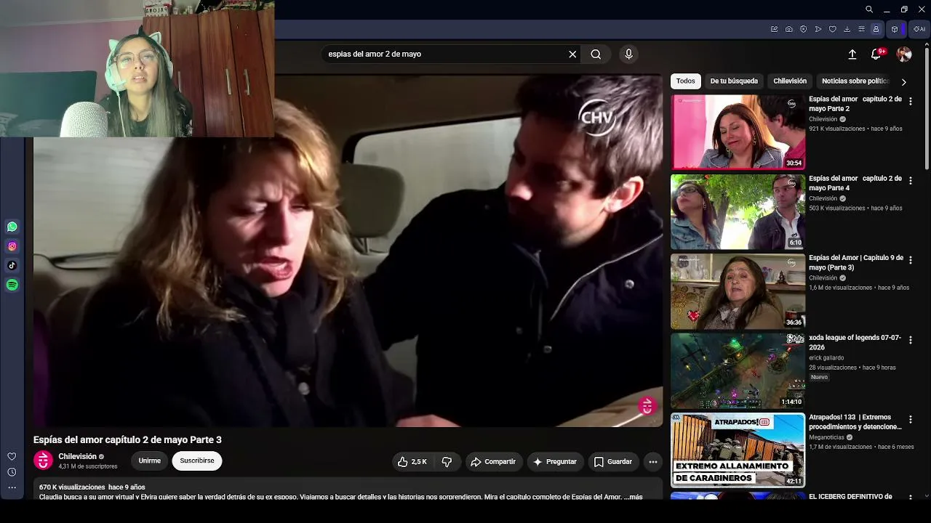Expand the description with ...más
The height and width of the screenshot is (523, 931).
633,497
